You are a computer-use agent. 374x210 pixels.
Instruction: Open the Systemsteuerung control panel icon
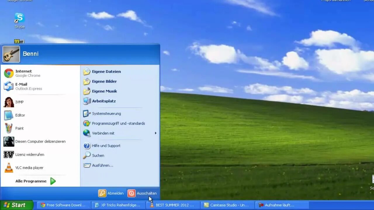pyautogui.click(x=87, y=113)
